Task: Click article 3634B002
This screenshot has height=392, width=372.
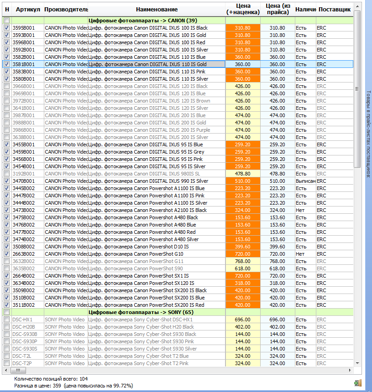Action: click(x=28, y=283)
